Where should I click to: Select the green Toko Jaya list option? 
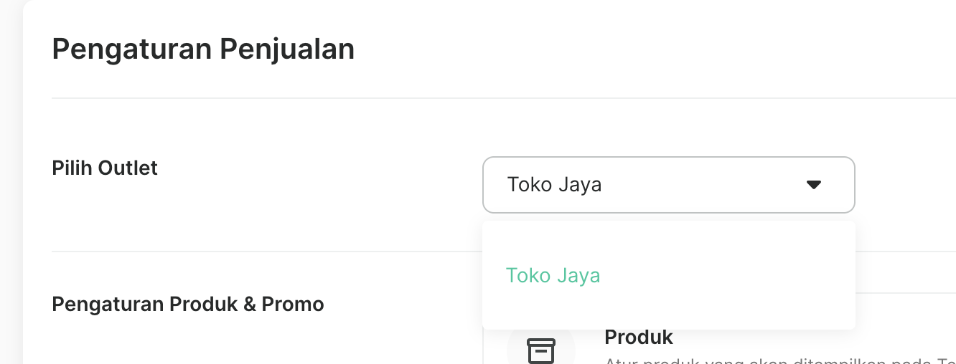point(553,275)
